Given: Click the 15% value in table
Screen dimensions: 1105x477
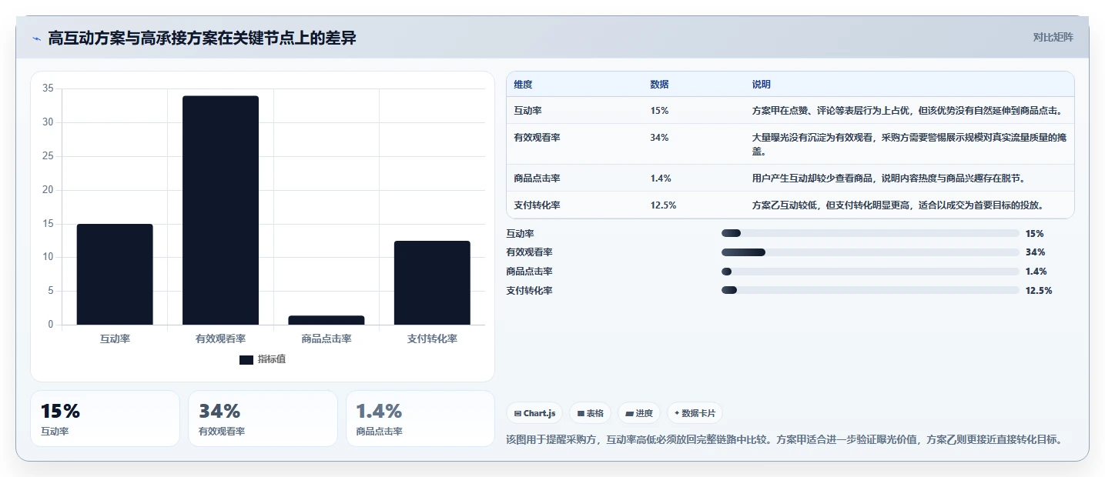Looking at the screenshot, I should [x=659, y=111].
